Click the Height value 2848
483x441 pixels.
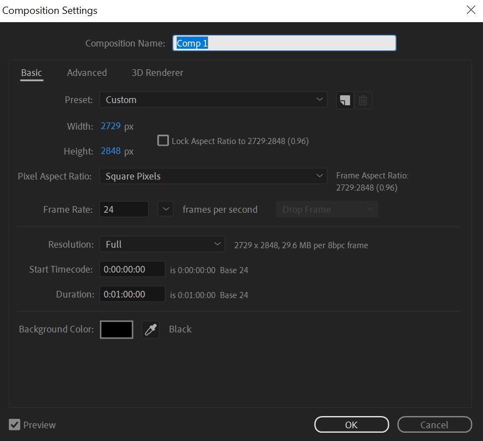coord(111,151)
